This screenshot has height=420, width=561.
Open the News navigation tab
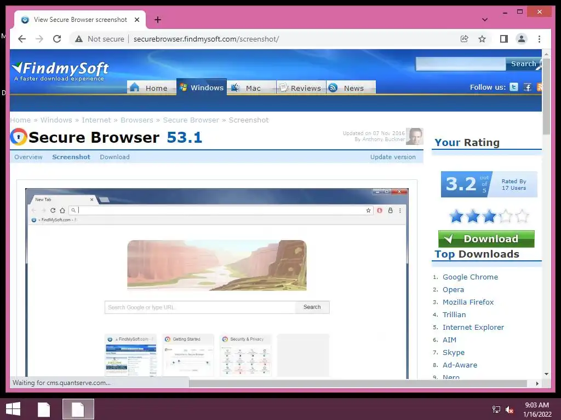pyautogui.click(x=351, y=87)
